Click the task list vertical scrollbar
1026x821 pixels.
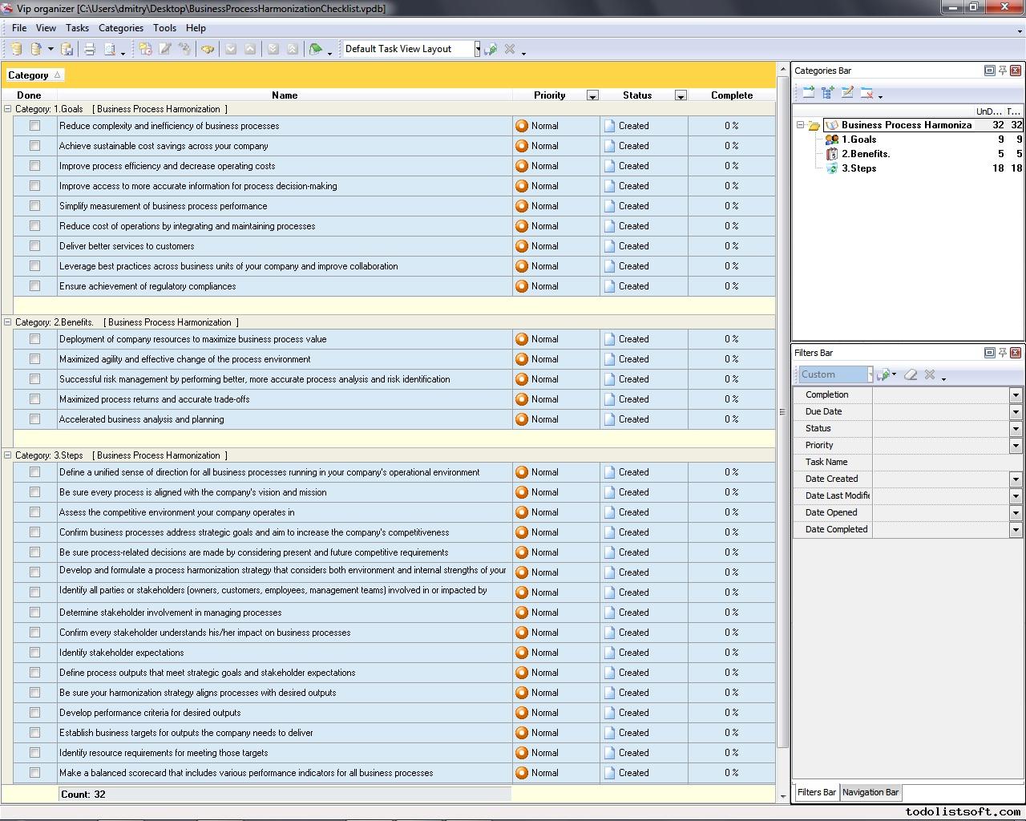pos(782,410)
